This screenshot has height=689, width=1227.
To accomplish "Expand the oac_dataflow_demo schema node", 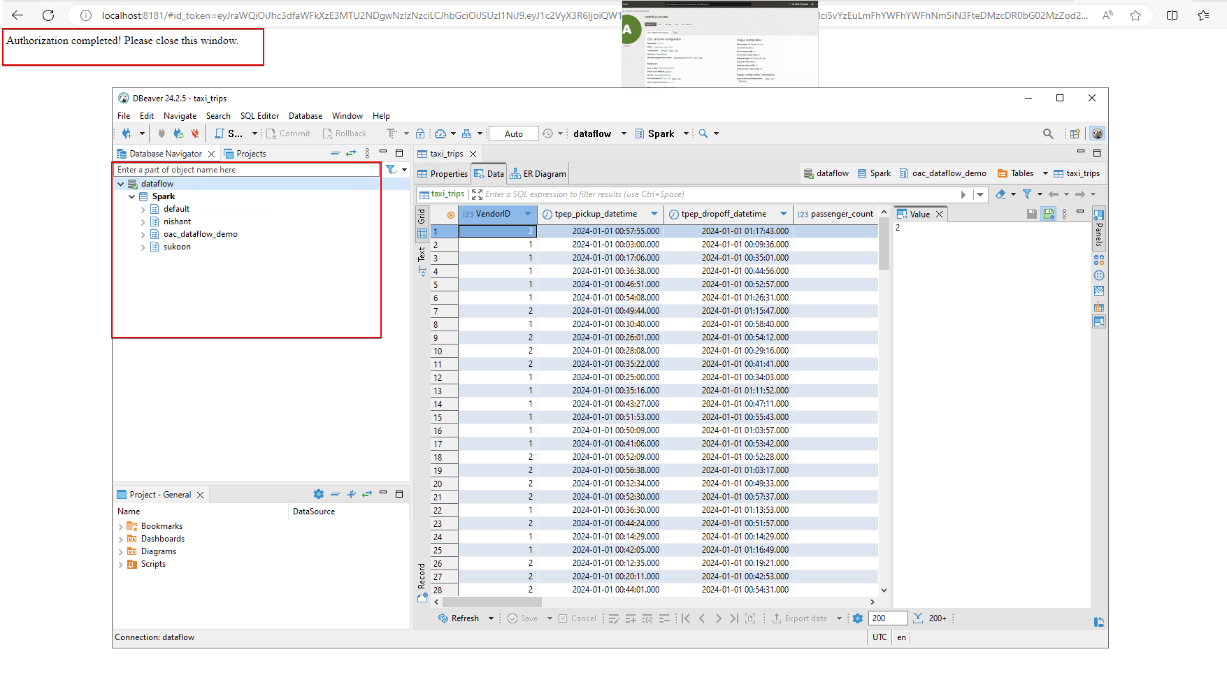I will coord(143,235).
